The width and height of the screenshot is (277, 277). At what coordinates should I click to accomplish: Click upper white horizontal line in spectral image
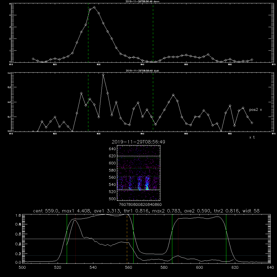[x=138, y=156]
